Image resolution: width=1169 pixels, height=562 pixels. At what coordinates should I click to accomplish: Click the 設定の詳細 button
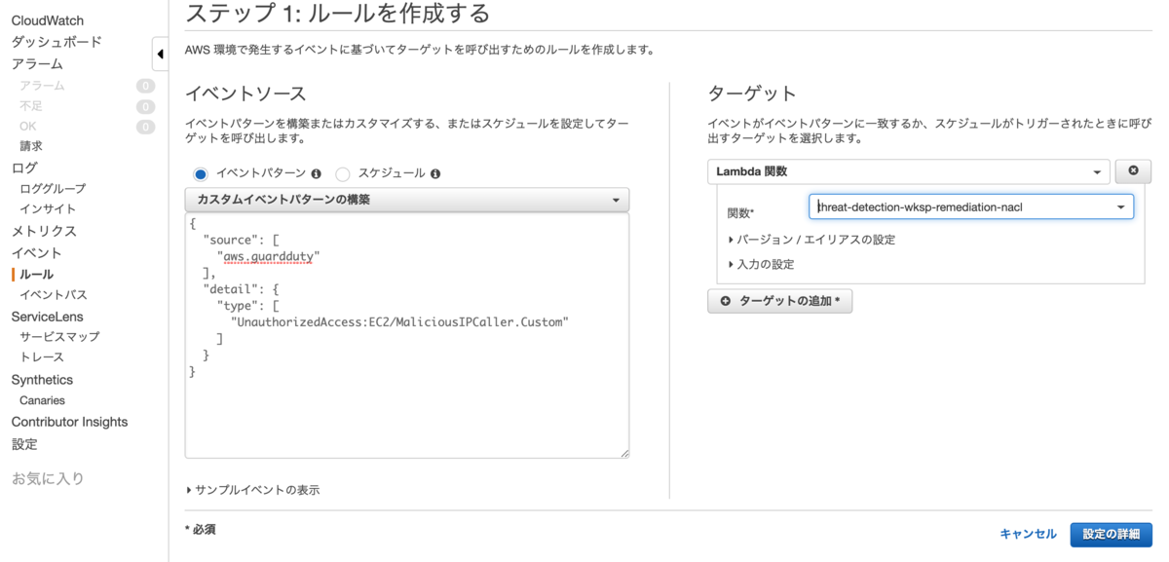(x=1111, y=534)
